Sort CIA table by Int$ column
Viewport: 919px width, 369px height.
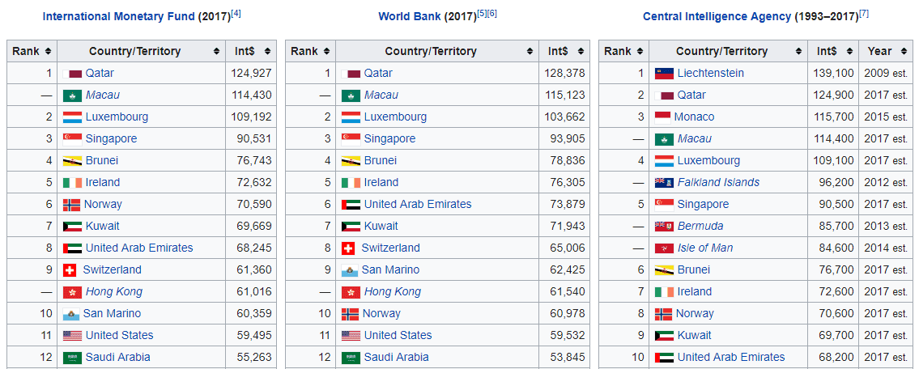pyautogui.click(x=833, y=51)
